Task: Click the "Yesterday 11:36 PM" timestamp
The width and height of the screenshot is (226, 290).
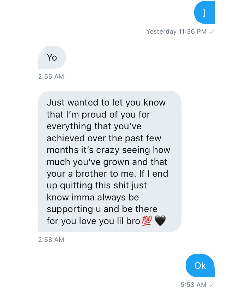Action: point(176,32)
